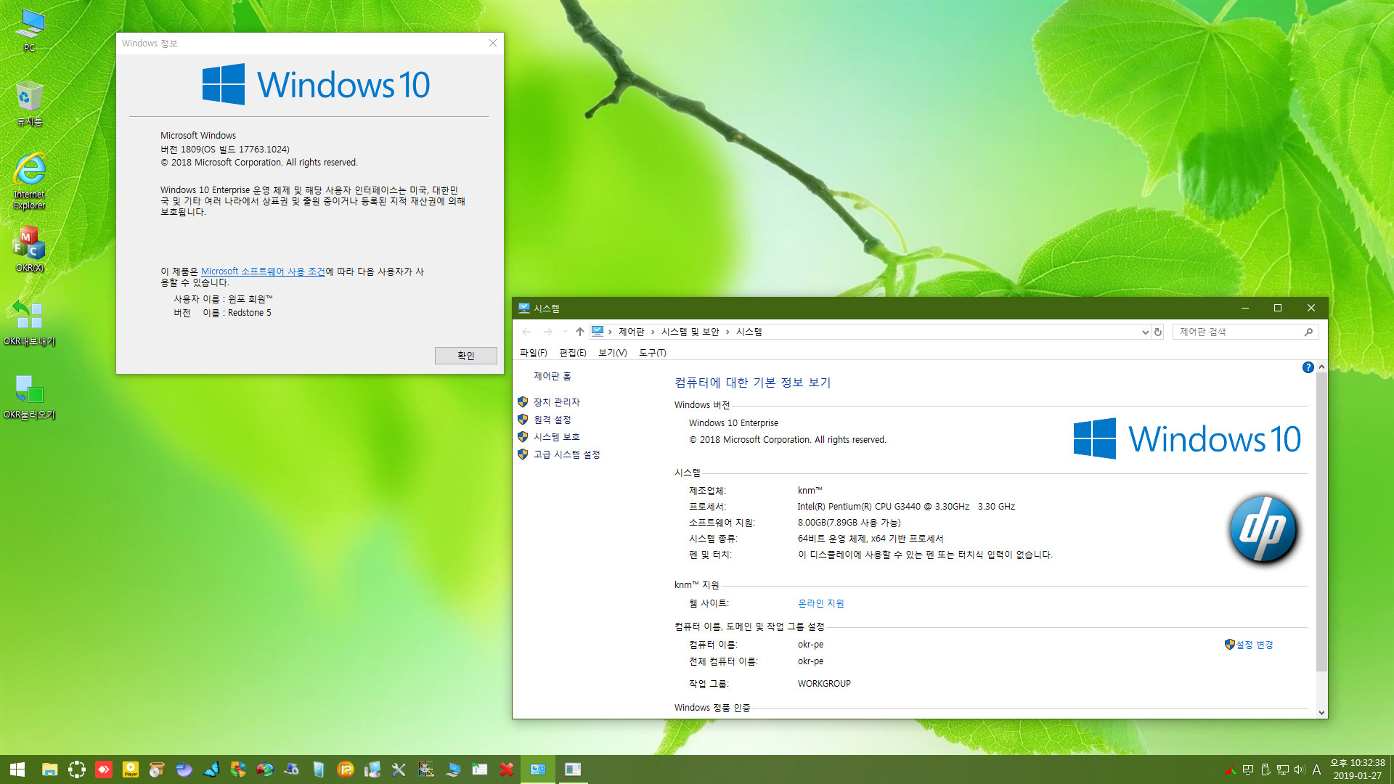Switch to the System window taskbar button
The height and width of the screenshot is (784, 1394).
click(538, 769)
